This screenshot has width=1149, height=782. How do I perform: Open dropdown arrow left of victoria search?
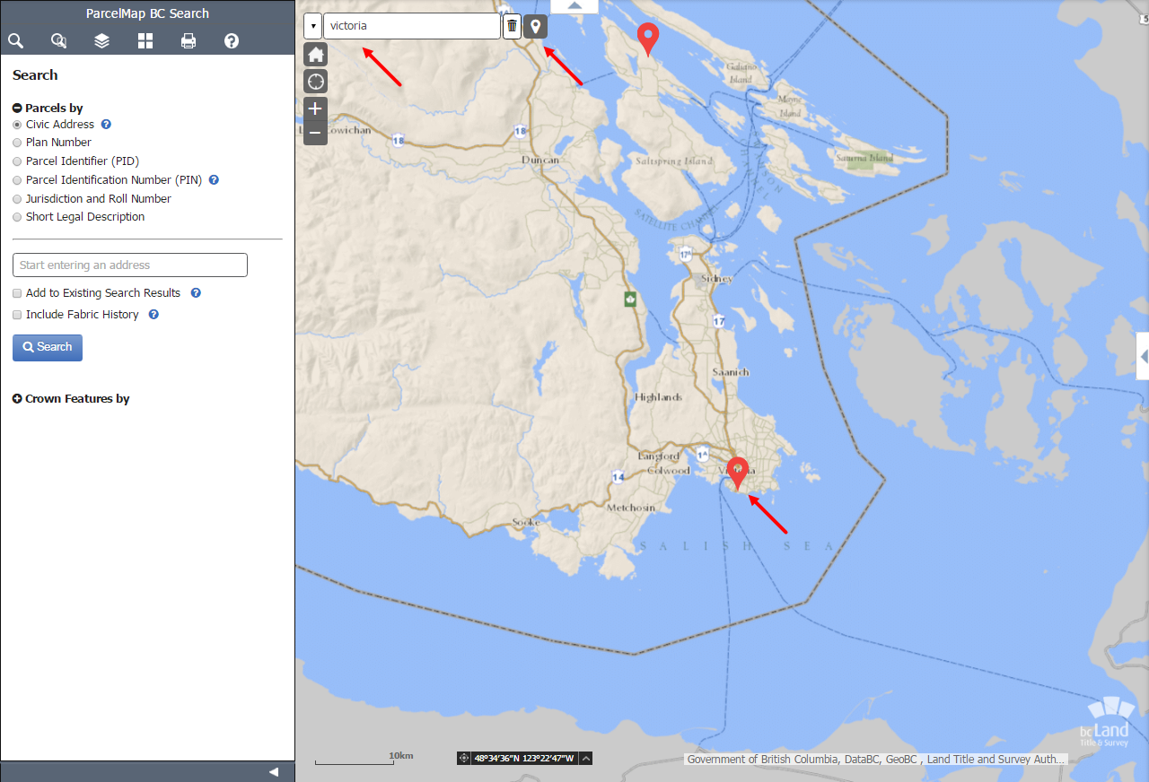[312, 26]
